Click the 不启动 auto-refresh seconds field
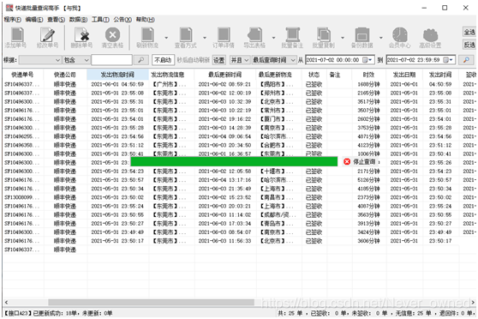This screenshot has width=478, height=319. click(163, 60)
